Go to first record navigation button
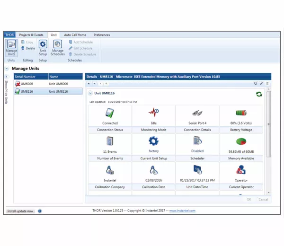Viewport: 284px width, 246px height. point(89,83)
